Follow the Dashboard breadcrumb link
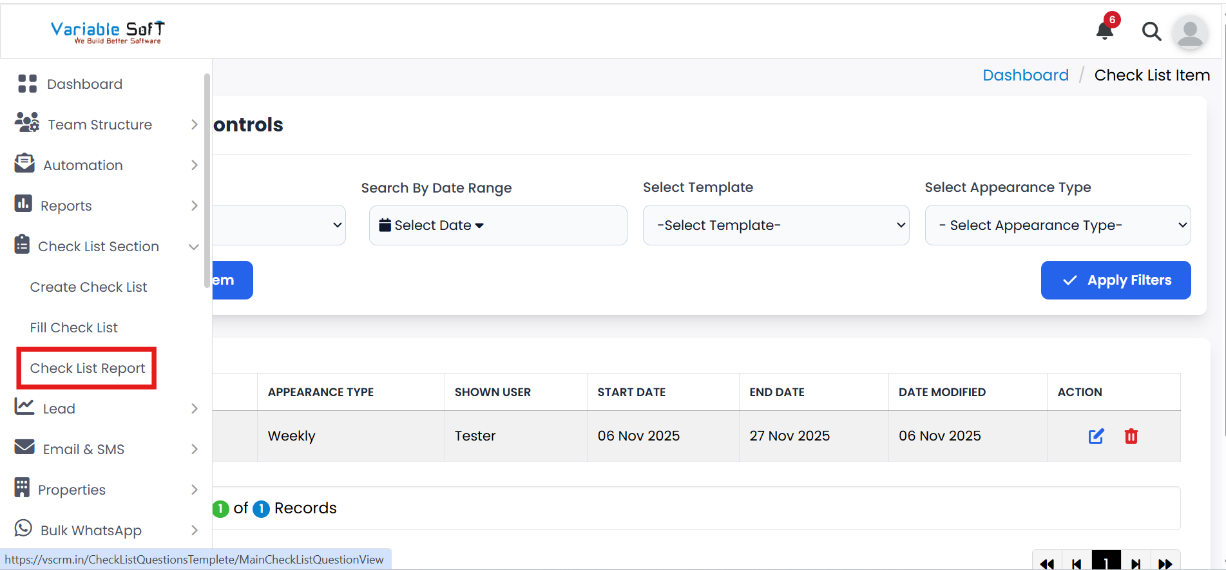 pyautogui.click(x=1025, y=75)
